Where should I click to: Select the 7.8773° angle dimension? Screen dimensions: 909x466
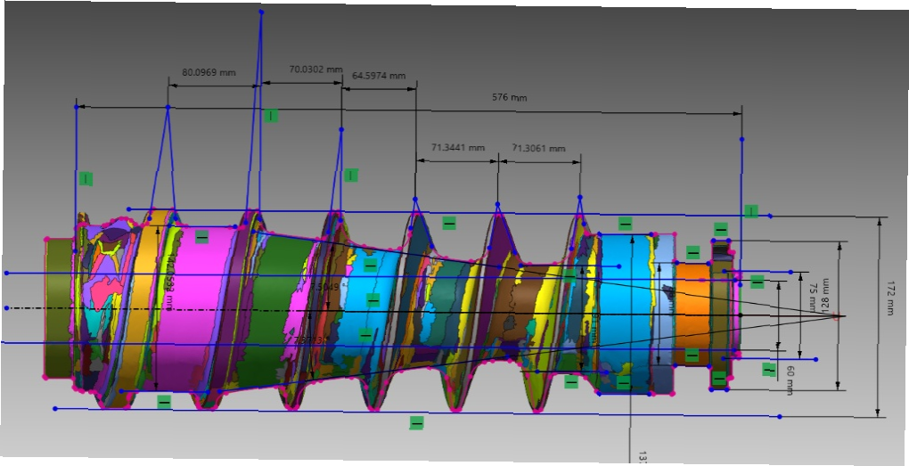pos(310,340)
